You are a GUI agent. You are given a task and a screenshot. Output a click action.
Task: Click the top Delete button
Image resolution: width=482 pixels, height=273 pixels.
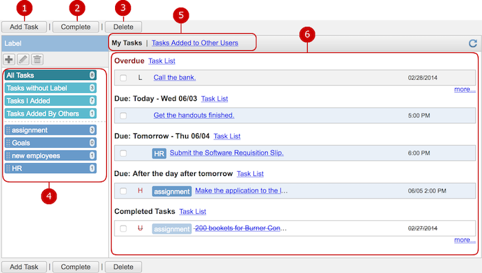tap(123, 27)
